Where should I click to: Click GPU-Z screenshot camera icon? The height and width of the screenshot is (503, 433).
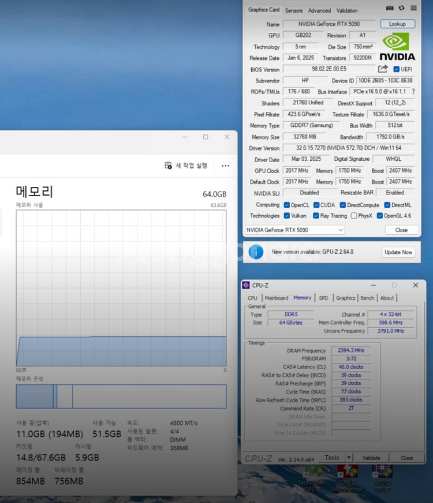point(390,8)
